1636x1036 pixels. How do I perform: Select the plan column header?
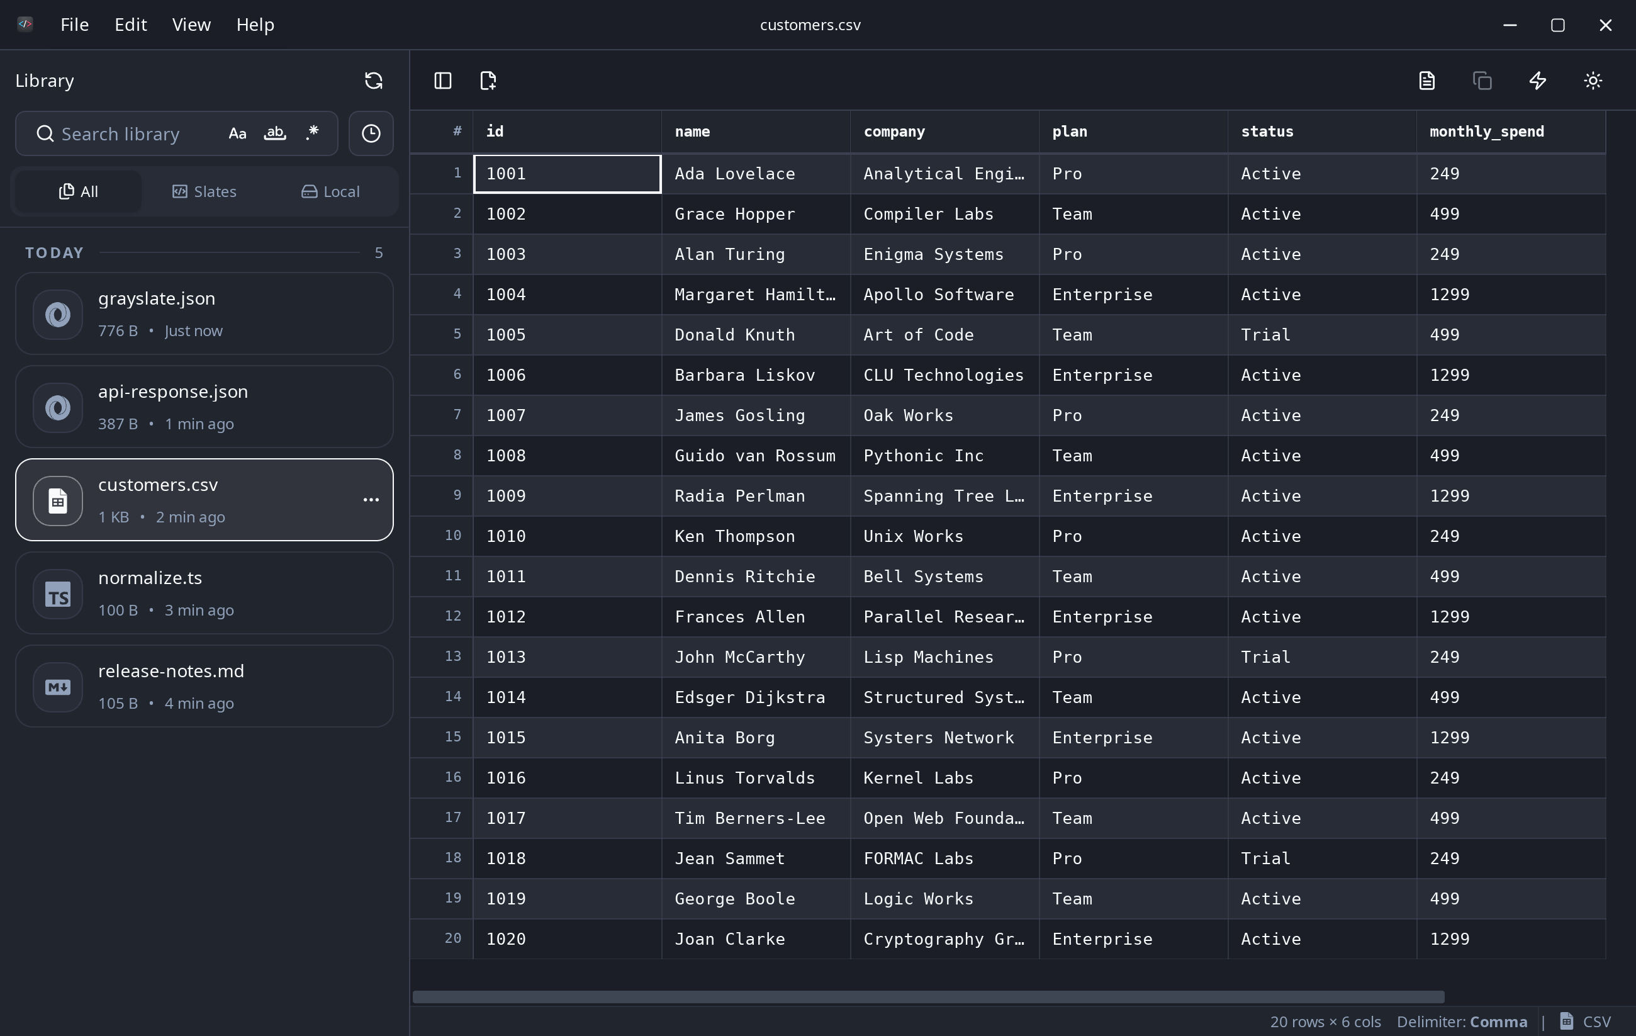tap(1134, 132)
